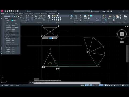Collapse the 3D Visualization section
Viewport: 129px width, 97px height.
(x=18, y=33)
